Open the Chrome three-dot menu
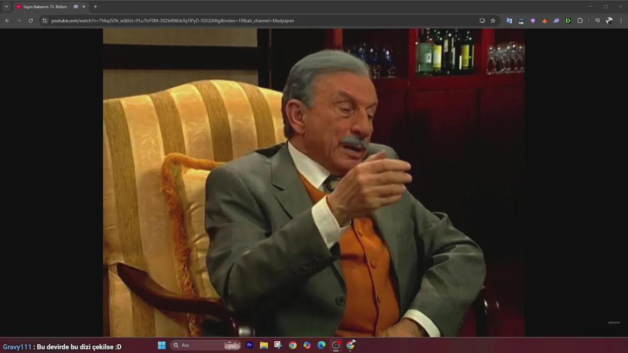 621,21
